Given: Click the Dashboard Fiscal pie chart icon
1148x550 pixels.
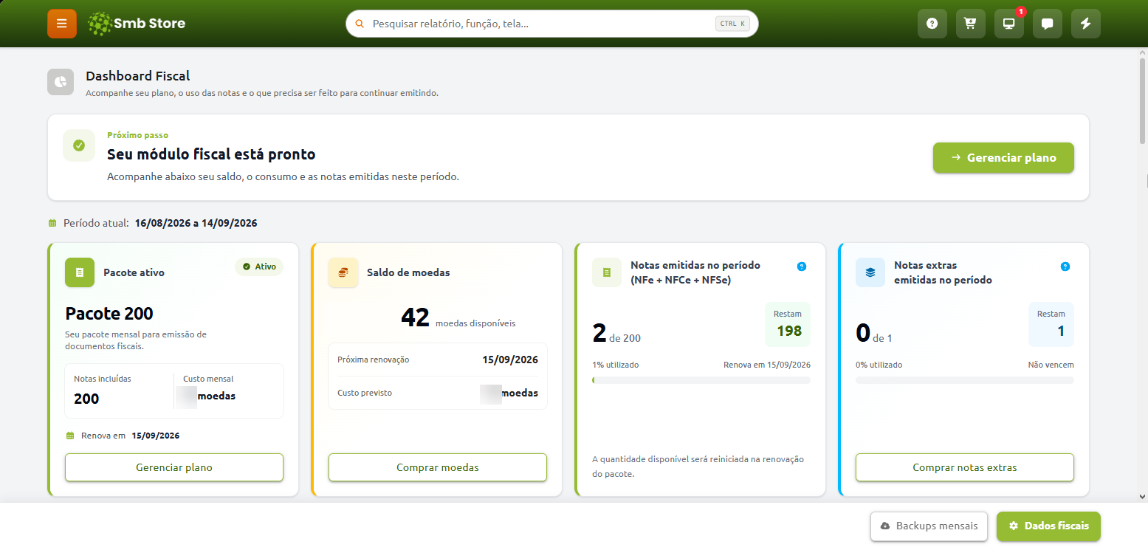Looking at the screenshot, I should [61, 82].
